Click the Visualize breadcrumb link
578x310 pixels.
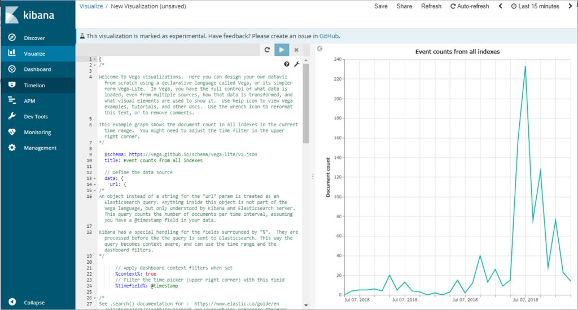pos(91,6)
